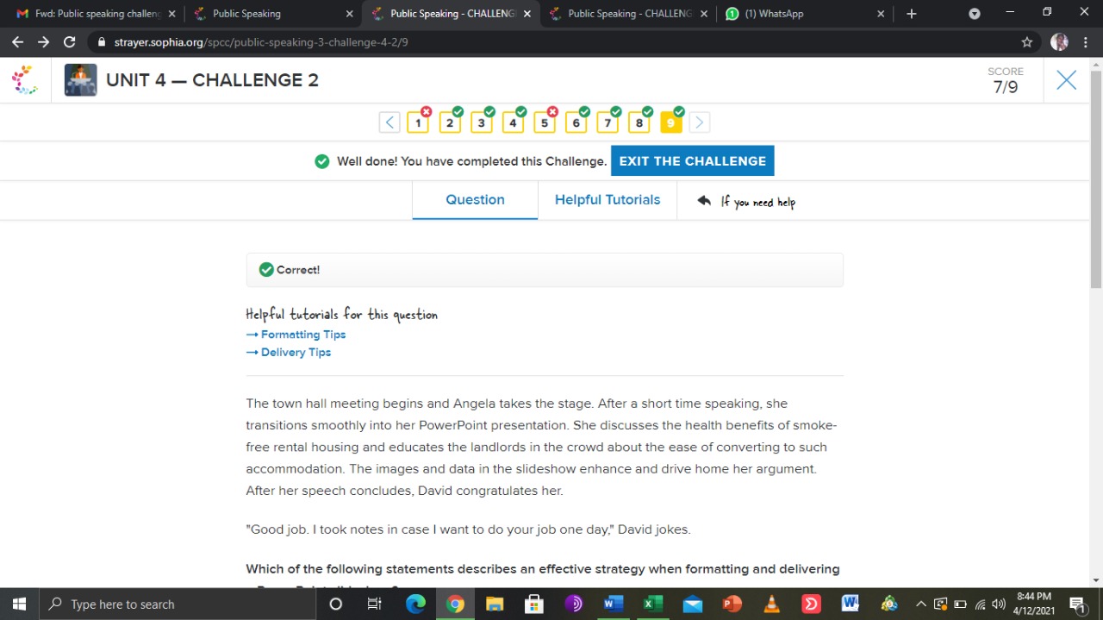Viewport: 1103px width, 620px height.
Task: Jump to question 5 marked incorrect
Action: (x=545, y=122)
